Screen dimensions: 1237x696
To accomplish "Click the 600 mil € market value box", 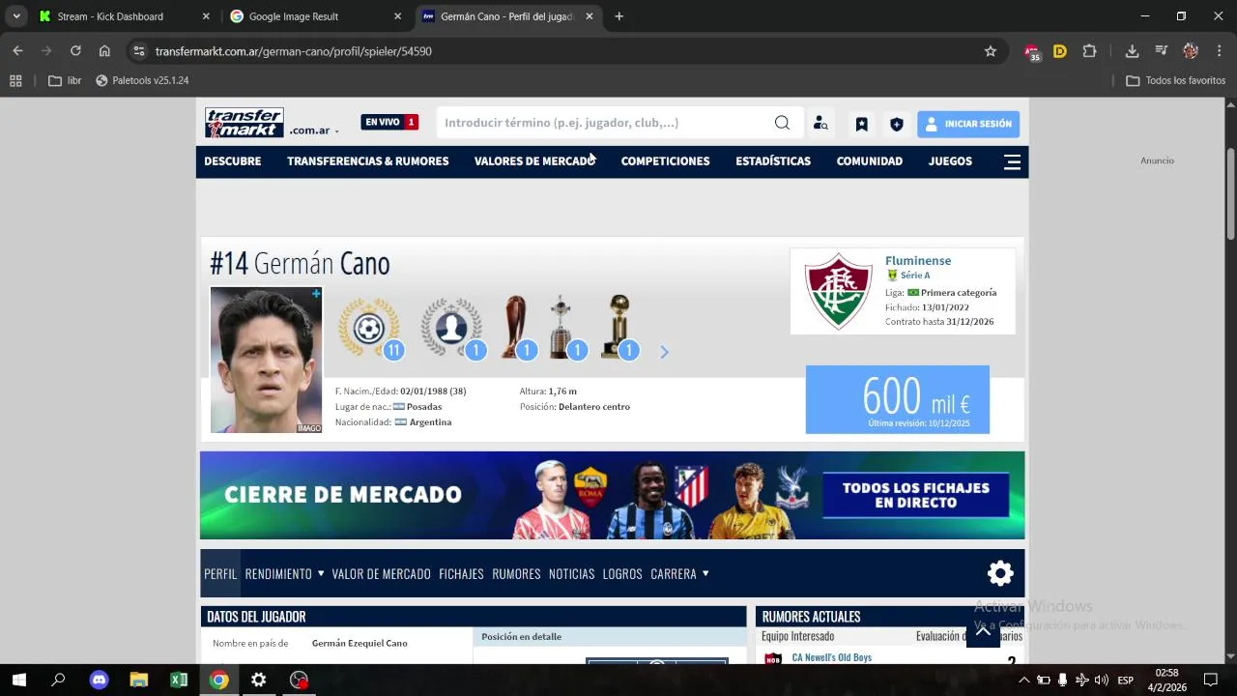I will (x=898, y=399).
